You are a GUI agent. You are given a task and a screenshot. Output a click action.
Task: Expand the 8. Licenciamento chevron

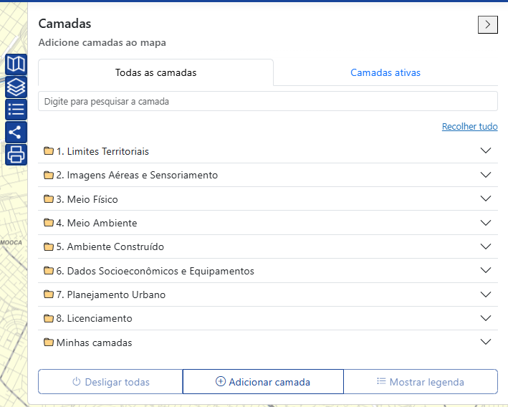coord(485,318)
